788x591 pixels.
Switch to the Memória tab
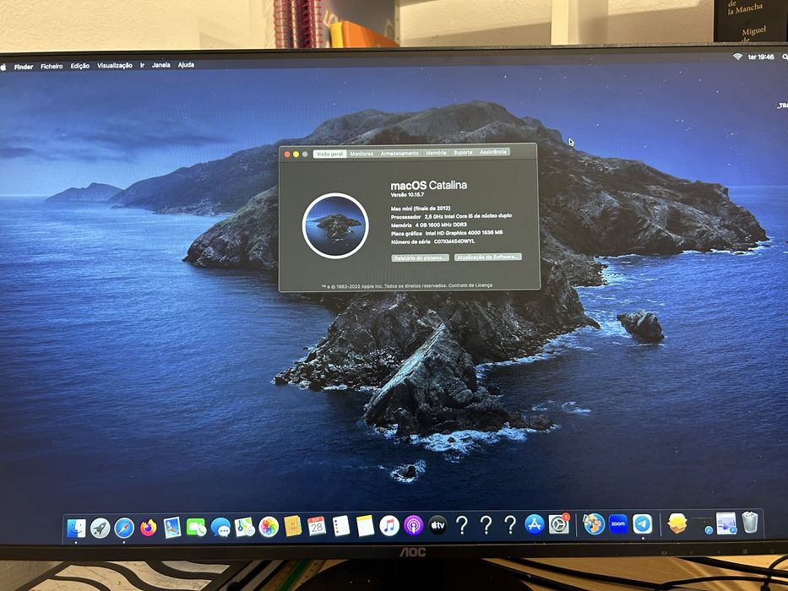pos(436,152)
